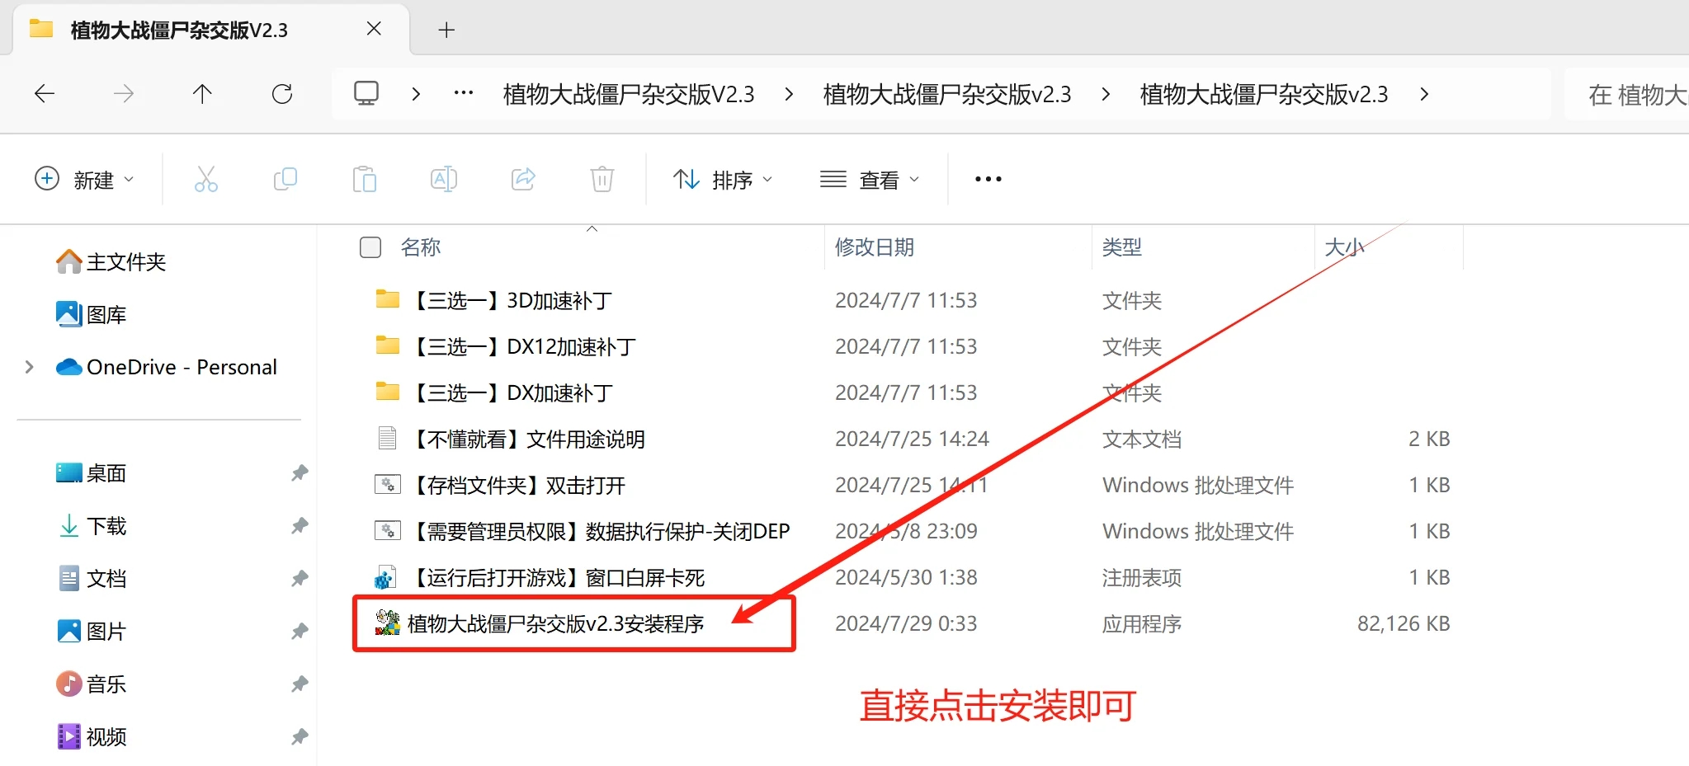Image resolution: width=1689 pixels, height=766 pixels.
Task: Click the 植物大战僵尸杂交版V2.3 breadcrumb segment
Action: point(629,94)
